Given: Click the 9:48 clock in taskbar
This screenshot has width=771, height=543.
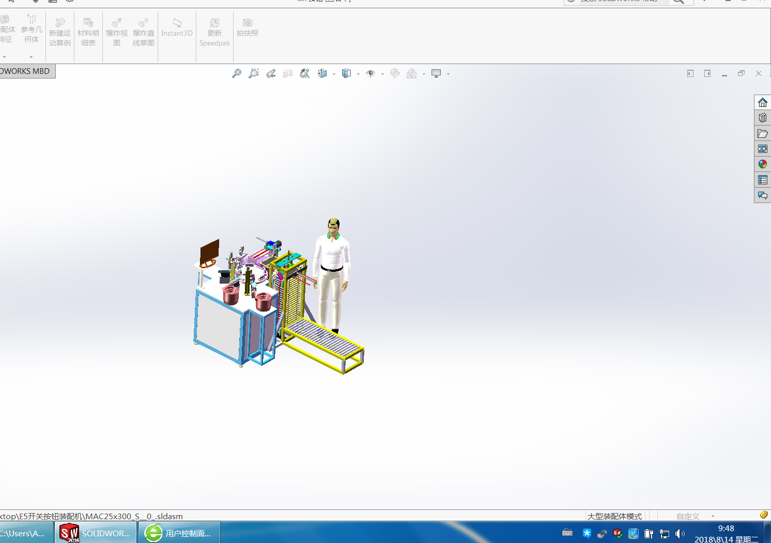Looking at the screenshot, I should (x=726, y=529).
